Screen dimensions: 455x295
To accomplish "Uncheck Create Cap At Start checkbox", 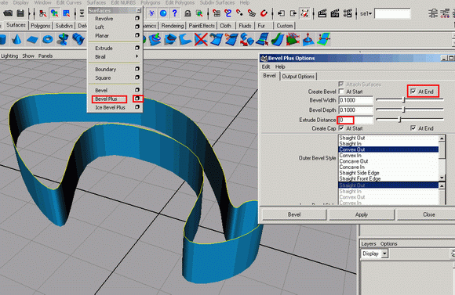I will [341, 128].
